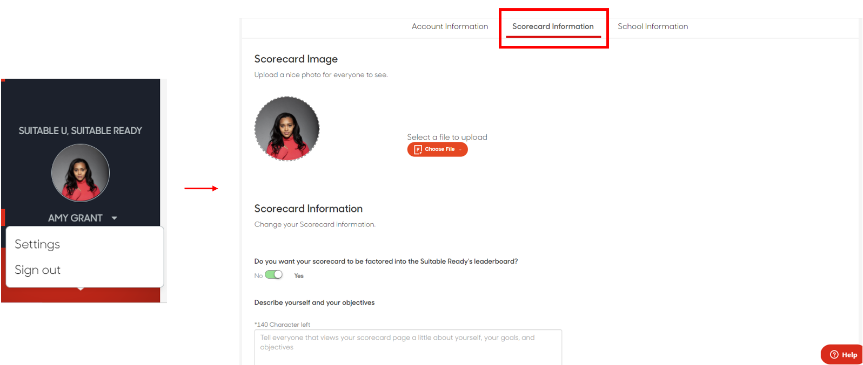This screenshot has width=863, height=365.
Task: Toggle the leaderboard scorecard switch
Action: click(274, 275)
